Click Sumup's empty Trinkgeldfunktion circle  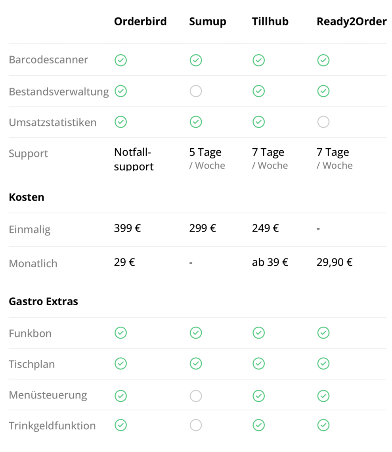click(x=196, y=425)
